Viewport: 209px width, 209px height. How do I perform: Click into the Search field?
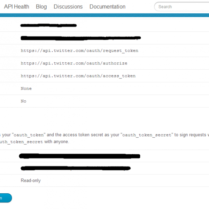tap(181, 7)
